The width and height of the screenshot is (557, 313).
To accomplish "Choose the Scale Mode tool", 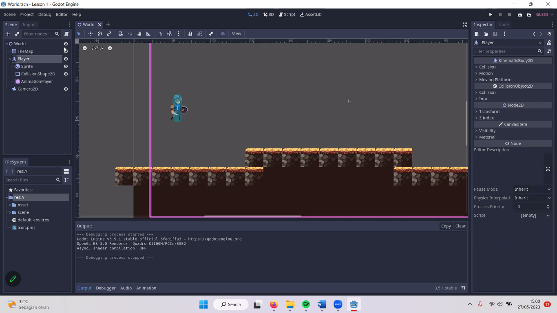I will 109,34.
